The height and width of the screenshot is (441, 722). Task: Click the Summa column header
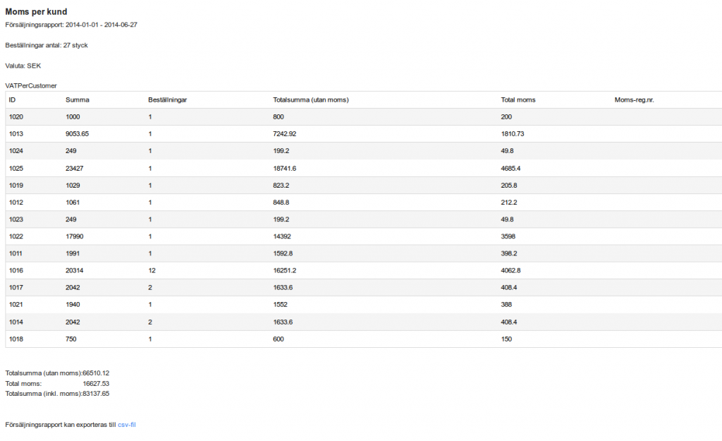click(x=78, y=100)
